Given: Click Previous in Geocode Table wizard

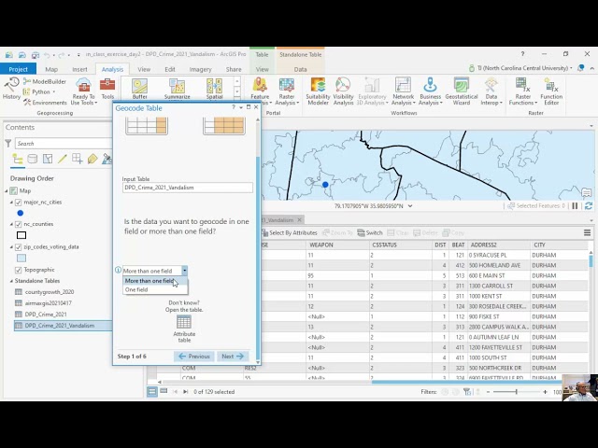Looking at the screenshot, I should coord(194,357).
